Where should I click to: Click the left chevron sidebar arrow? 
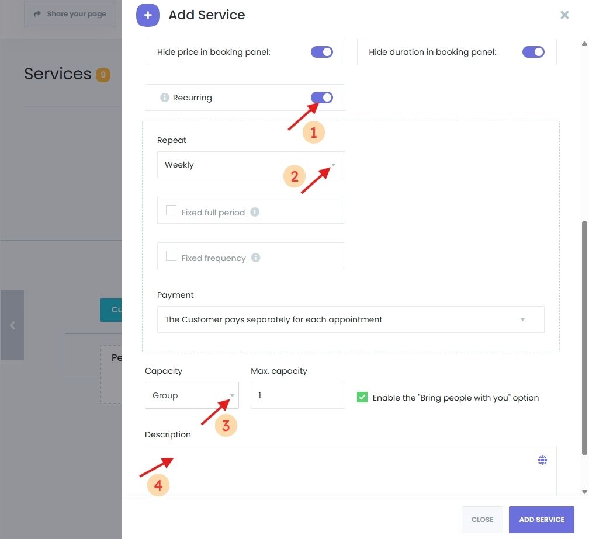pyautogui.click(x=12, y=325)
